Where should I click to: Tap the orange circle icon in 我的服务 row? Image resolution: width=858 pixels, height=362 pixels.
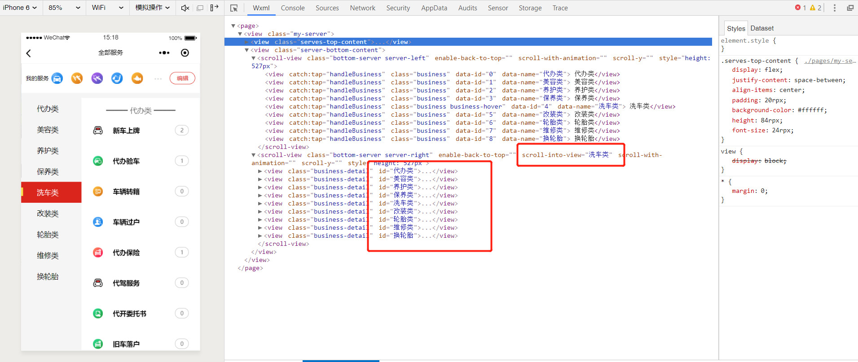(x=77, y=79)
